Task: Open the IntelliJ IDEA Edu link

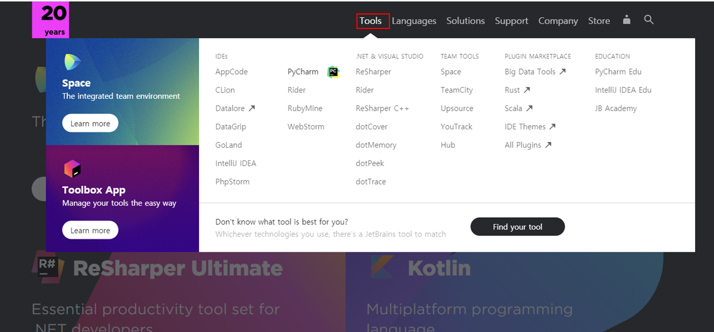Action: click(x=623, y=90)
